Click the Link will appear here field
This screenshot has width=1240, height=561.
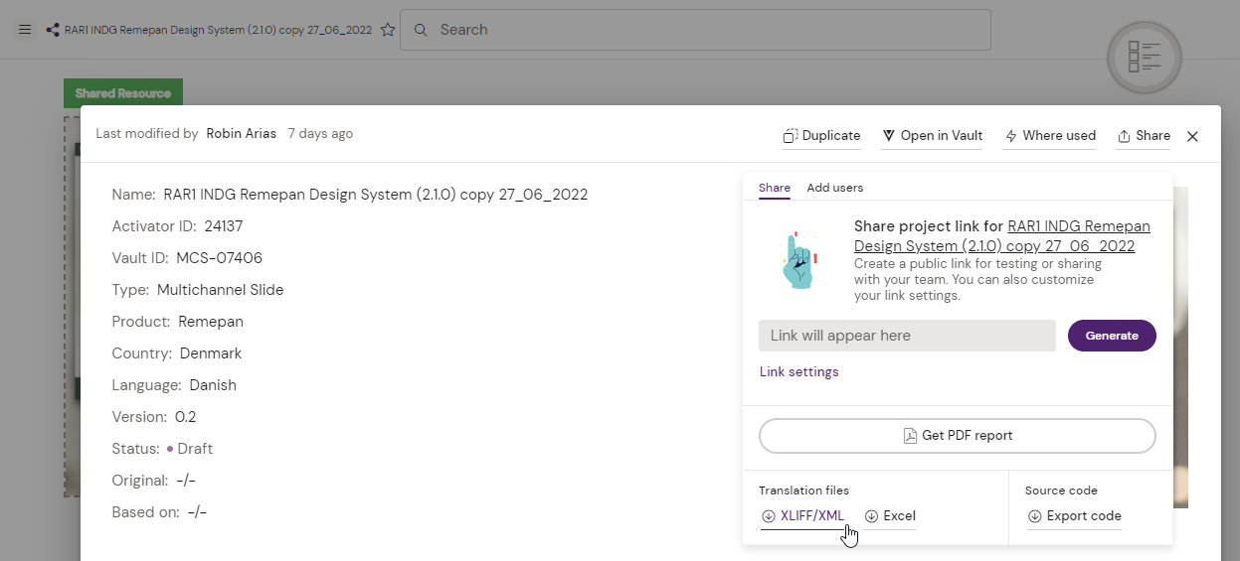[906, 336]
